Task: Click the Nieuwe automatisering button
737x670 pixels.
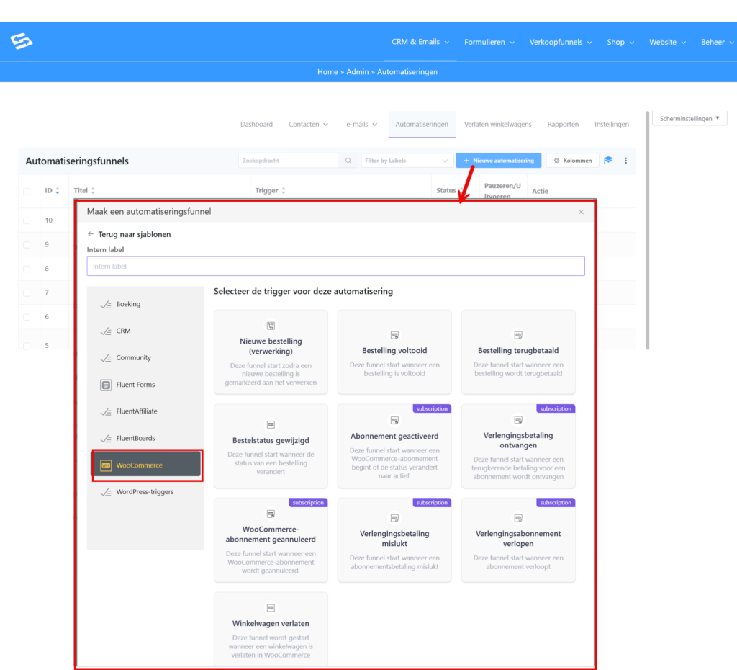Action: click(x=499, y=161)
